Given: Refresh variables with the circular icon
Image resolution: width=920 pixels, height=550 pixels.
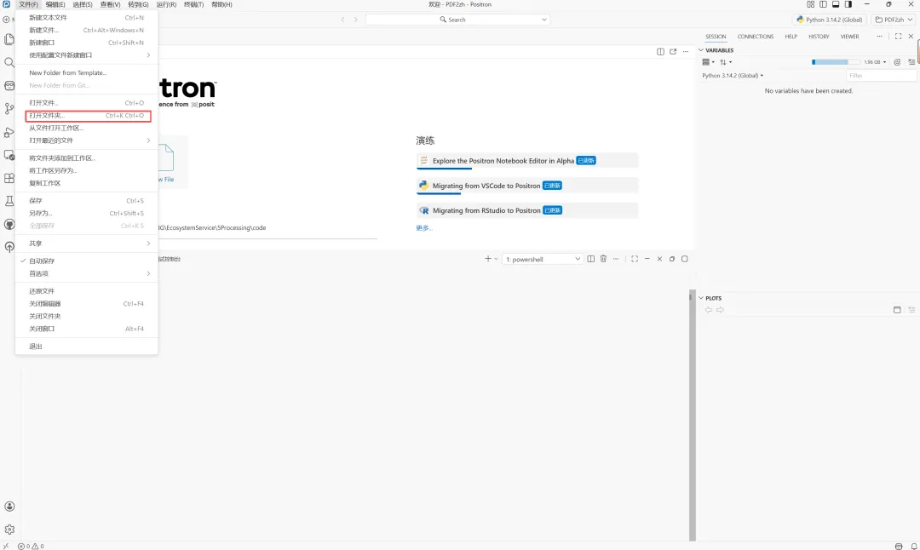Looking at the screenshot, I should click(x=897, y=61).
